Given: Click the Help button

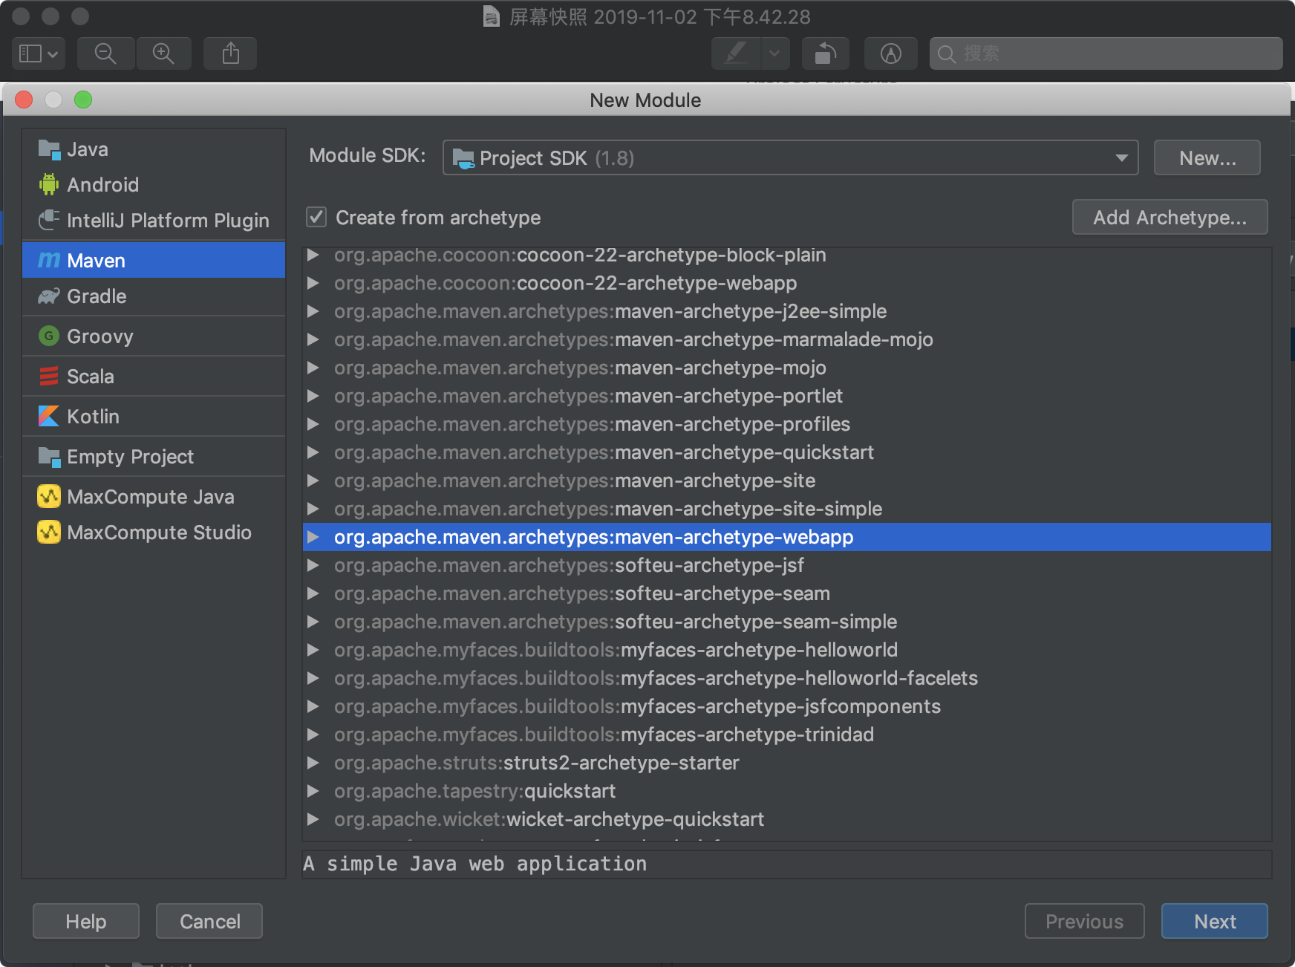Looking at the screenshot, I should tap(86, 921).
